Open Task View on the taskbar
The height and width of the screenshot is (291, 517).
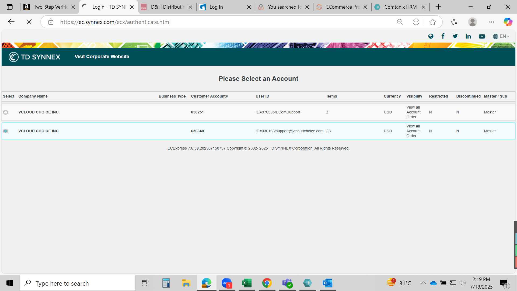145,283
